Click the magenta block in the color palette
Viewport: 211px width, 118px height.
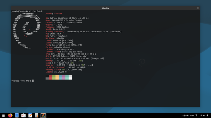(x=64, y=77)
